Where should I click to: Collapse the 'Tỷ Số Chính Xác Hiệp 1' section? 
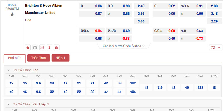click(x=8, y=104)
